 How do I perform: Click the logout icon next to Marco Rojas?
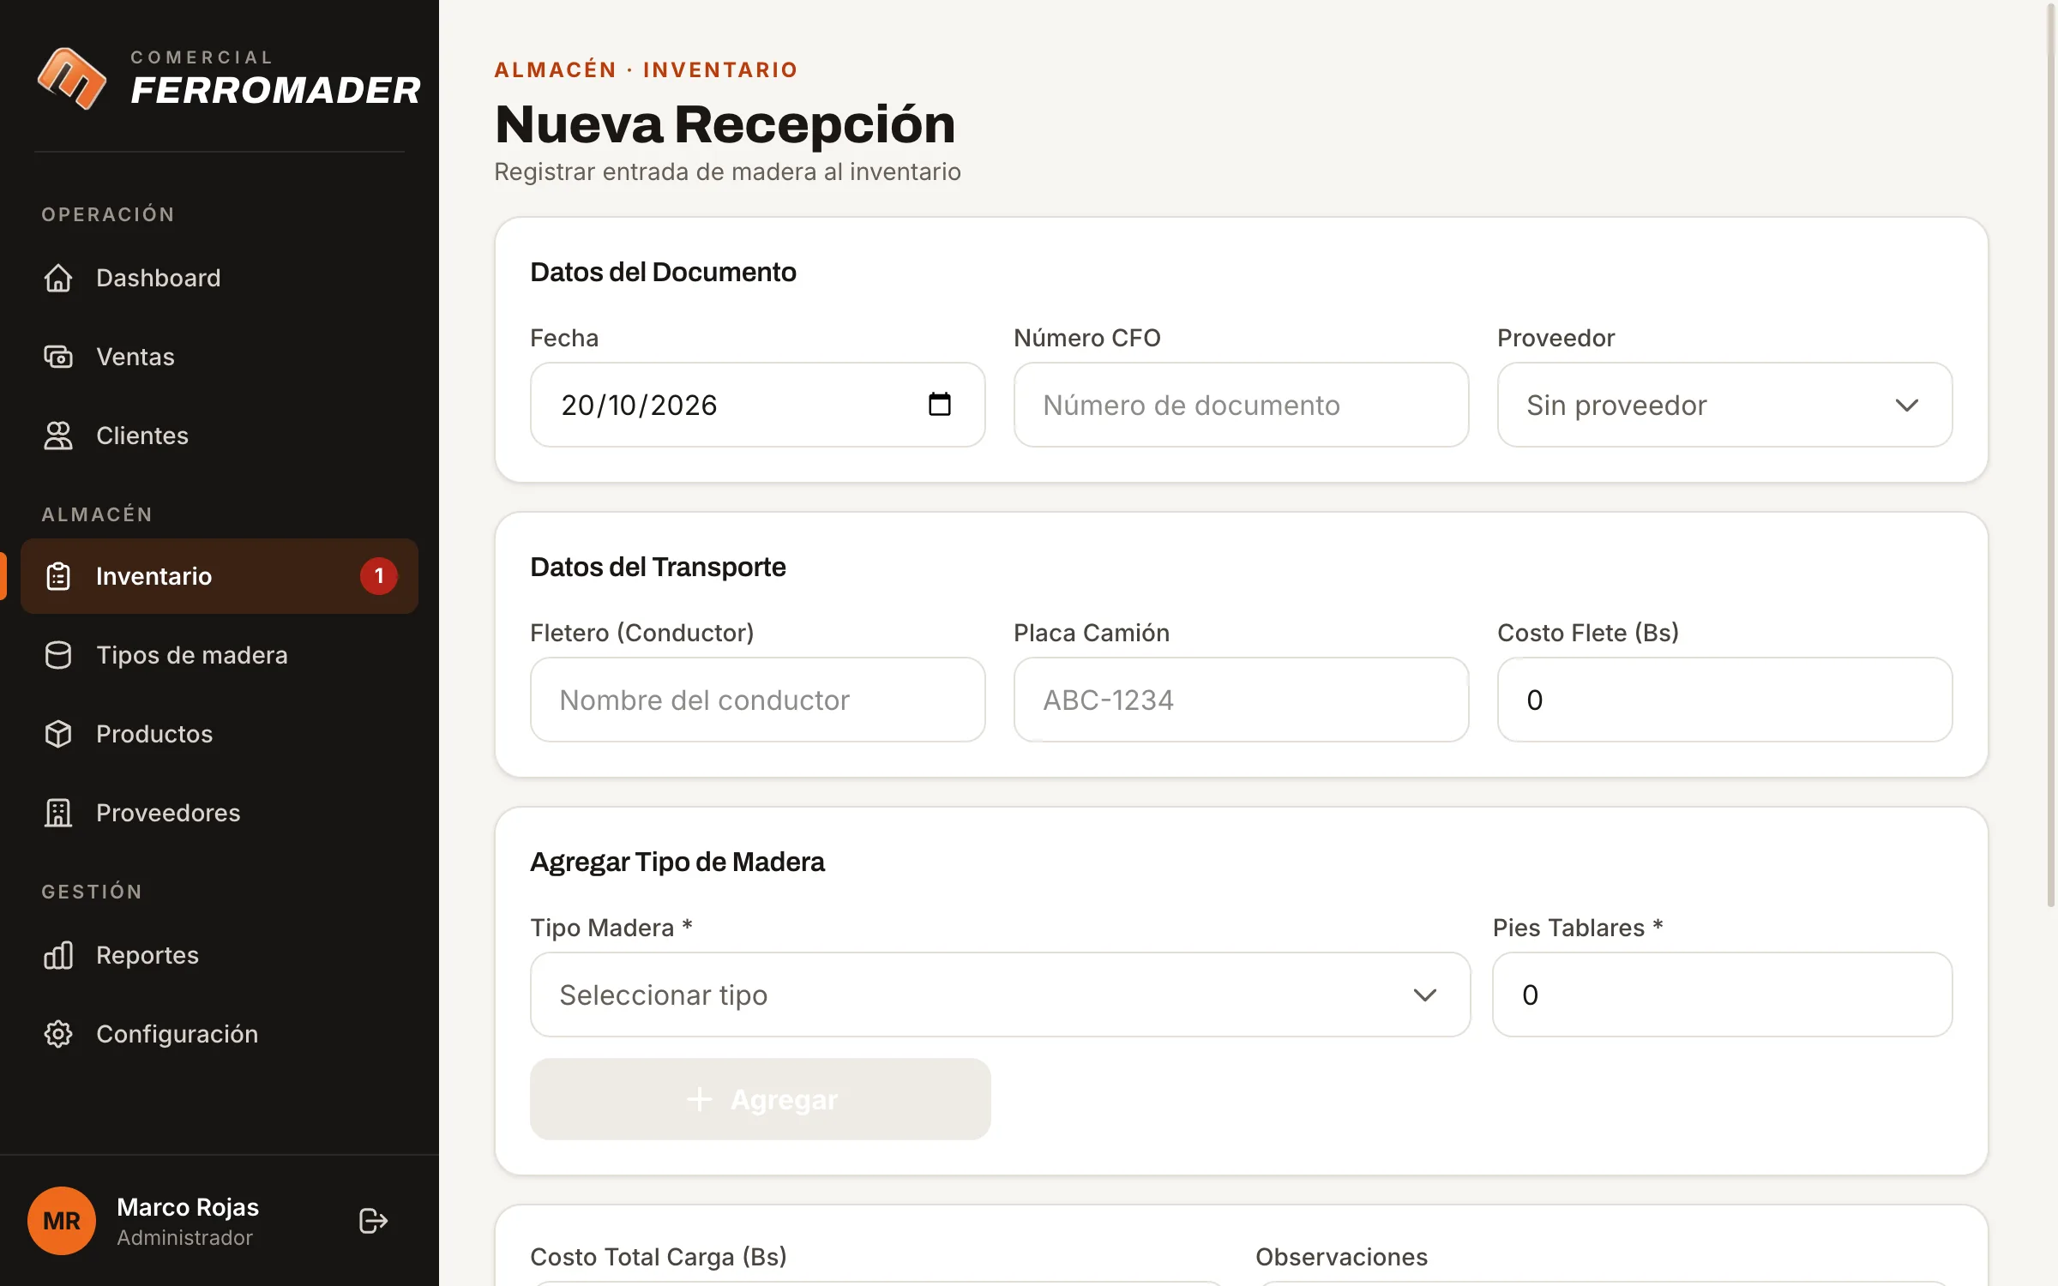[x=373, y=1221]
